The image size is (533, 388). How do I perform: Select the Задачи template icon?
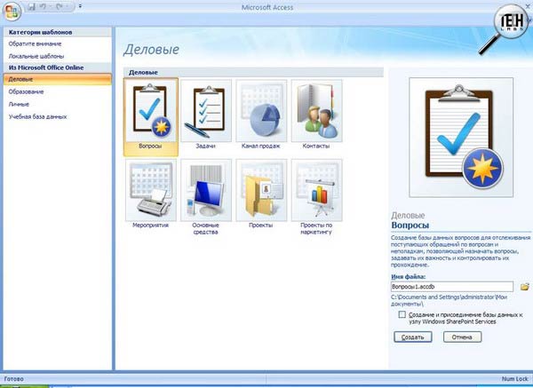pyautogui.click(x=206, y=110)
